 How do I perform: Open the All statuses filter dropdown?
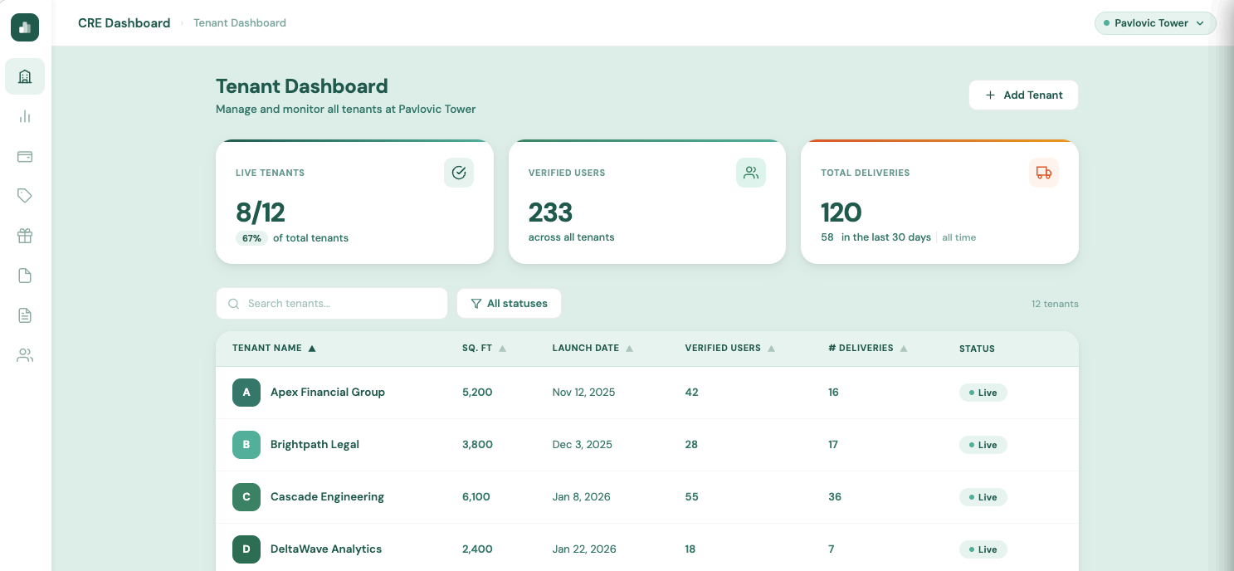509,304
